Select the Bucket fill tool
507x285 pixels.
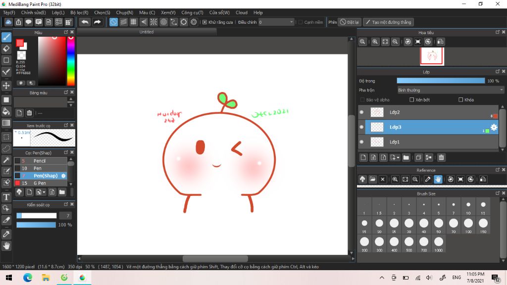(6, 111)
